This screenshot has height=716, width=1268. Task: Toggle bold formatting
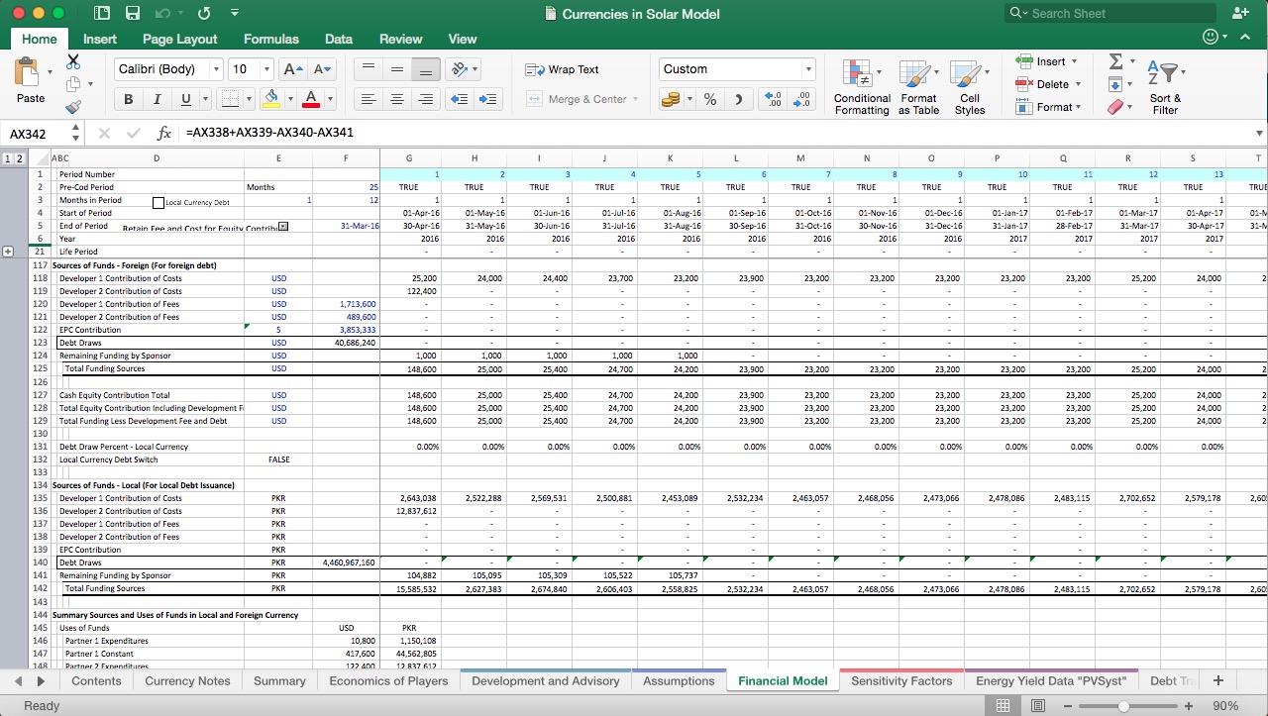click(x=128, y=99)
